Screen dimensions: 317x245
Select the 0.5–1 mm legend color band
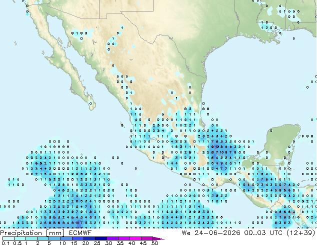pyautogui.click(x=20, y=238)
